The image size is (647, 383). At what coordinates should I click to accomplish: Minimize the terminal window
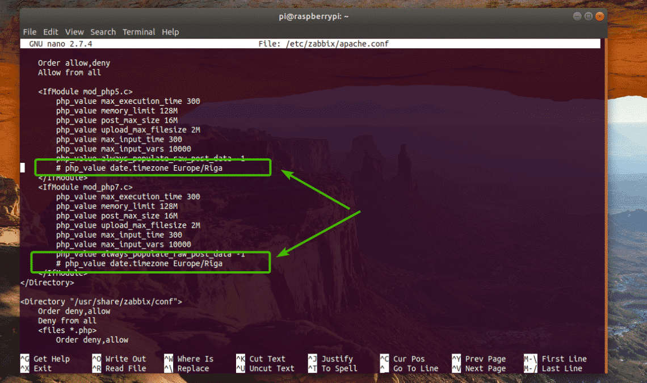pos(576,16)
